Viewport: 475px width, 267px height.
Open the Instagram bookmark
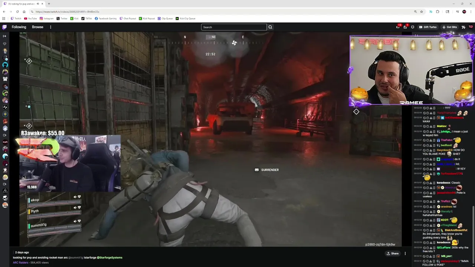click(46, 19)
